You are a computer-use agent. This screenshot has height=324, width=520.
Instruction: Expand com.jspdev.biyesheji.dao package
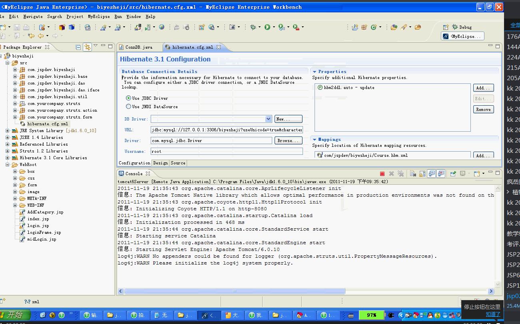15,83
